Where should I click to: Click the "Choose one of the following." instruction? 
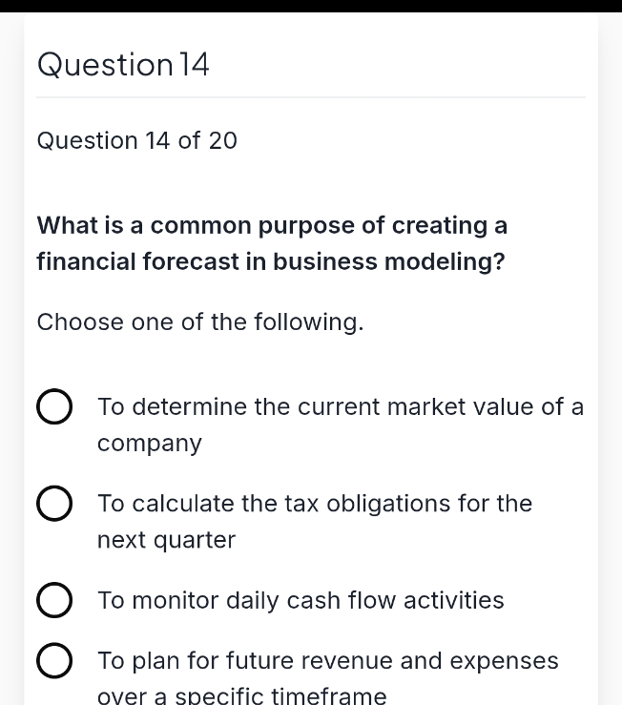click(x=200, y=322)
